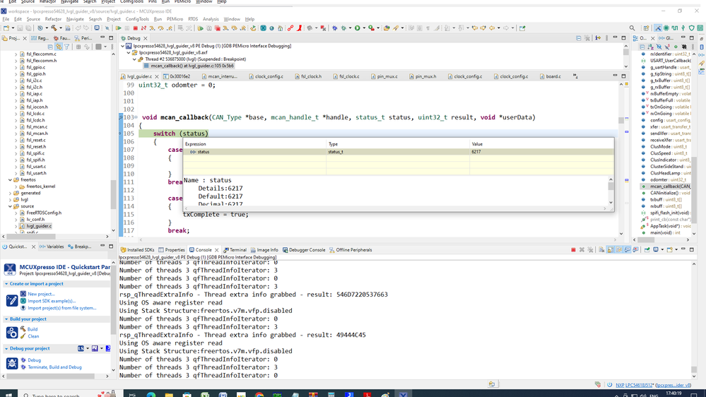Click Project Explorer filter funnel icon

tap(66, 47)
